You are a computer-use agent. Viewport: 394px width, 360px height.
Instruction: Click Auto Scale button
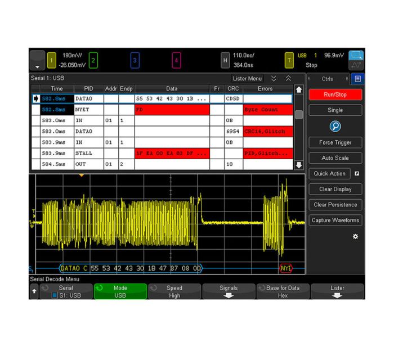[x=335, y=158]
